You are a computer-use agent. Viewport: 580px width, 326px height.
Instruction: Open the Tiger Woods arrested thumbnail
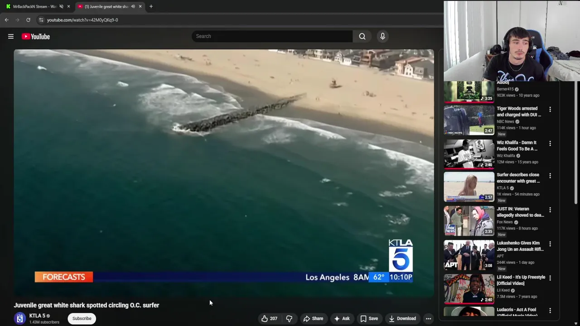click(469, 120)
